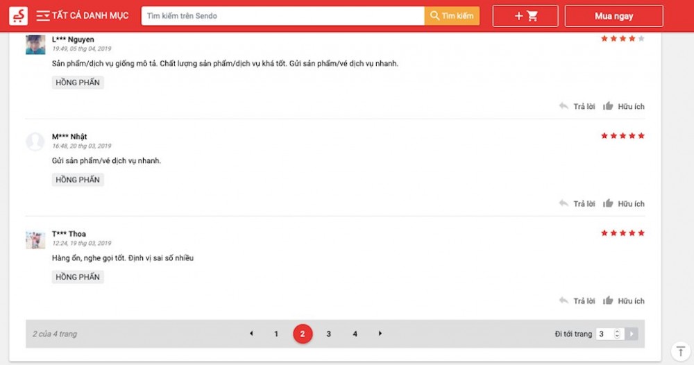Mark T*** Thoa's review as Hữu ích
Viewport: 694px width, 365px height.
[624, 301]
